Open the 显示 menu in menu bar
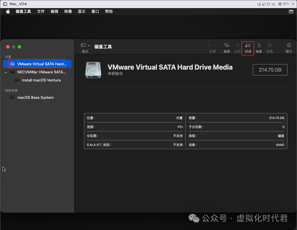 [82, 11]
